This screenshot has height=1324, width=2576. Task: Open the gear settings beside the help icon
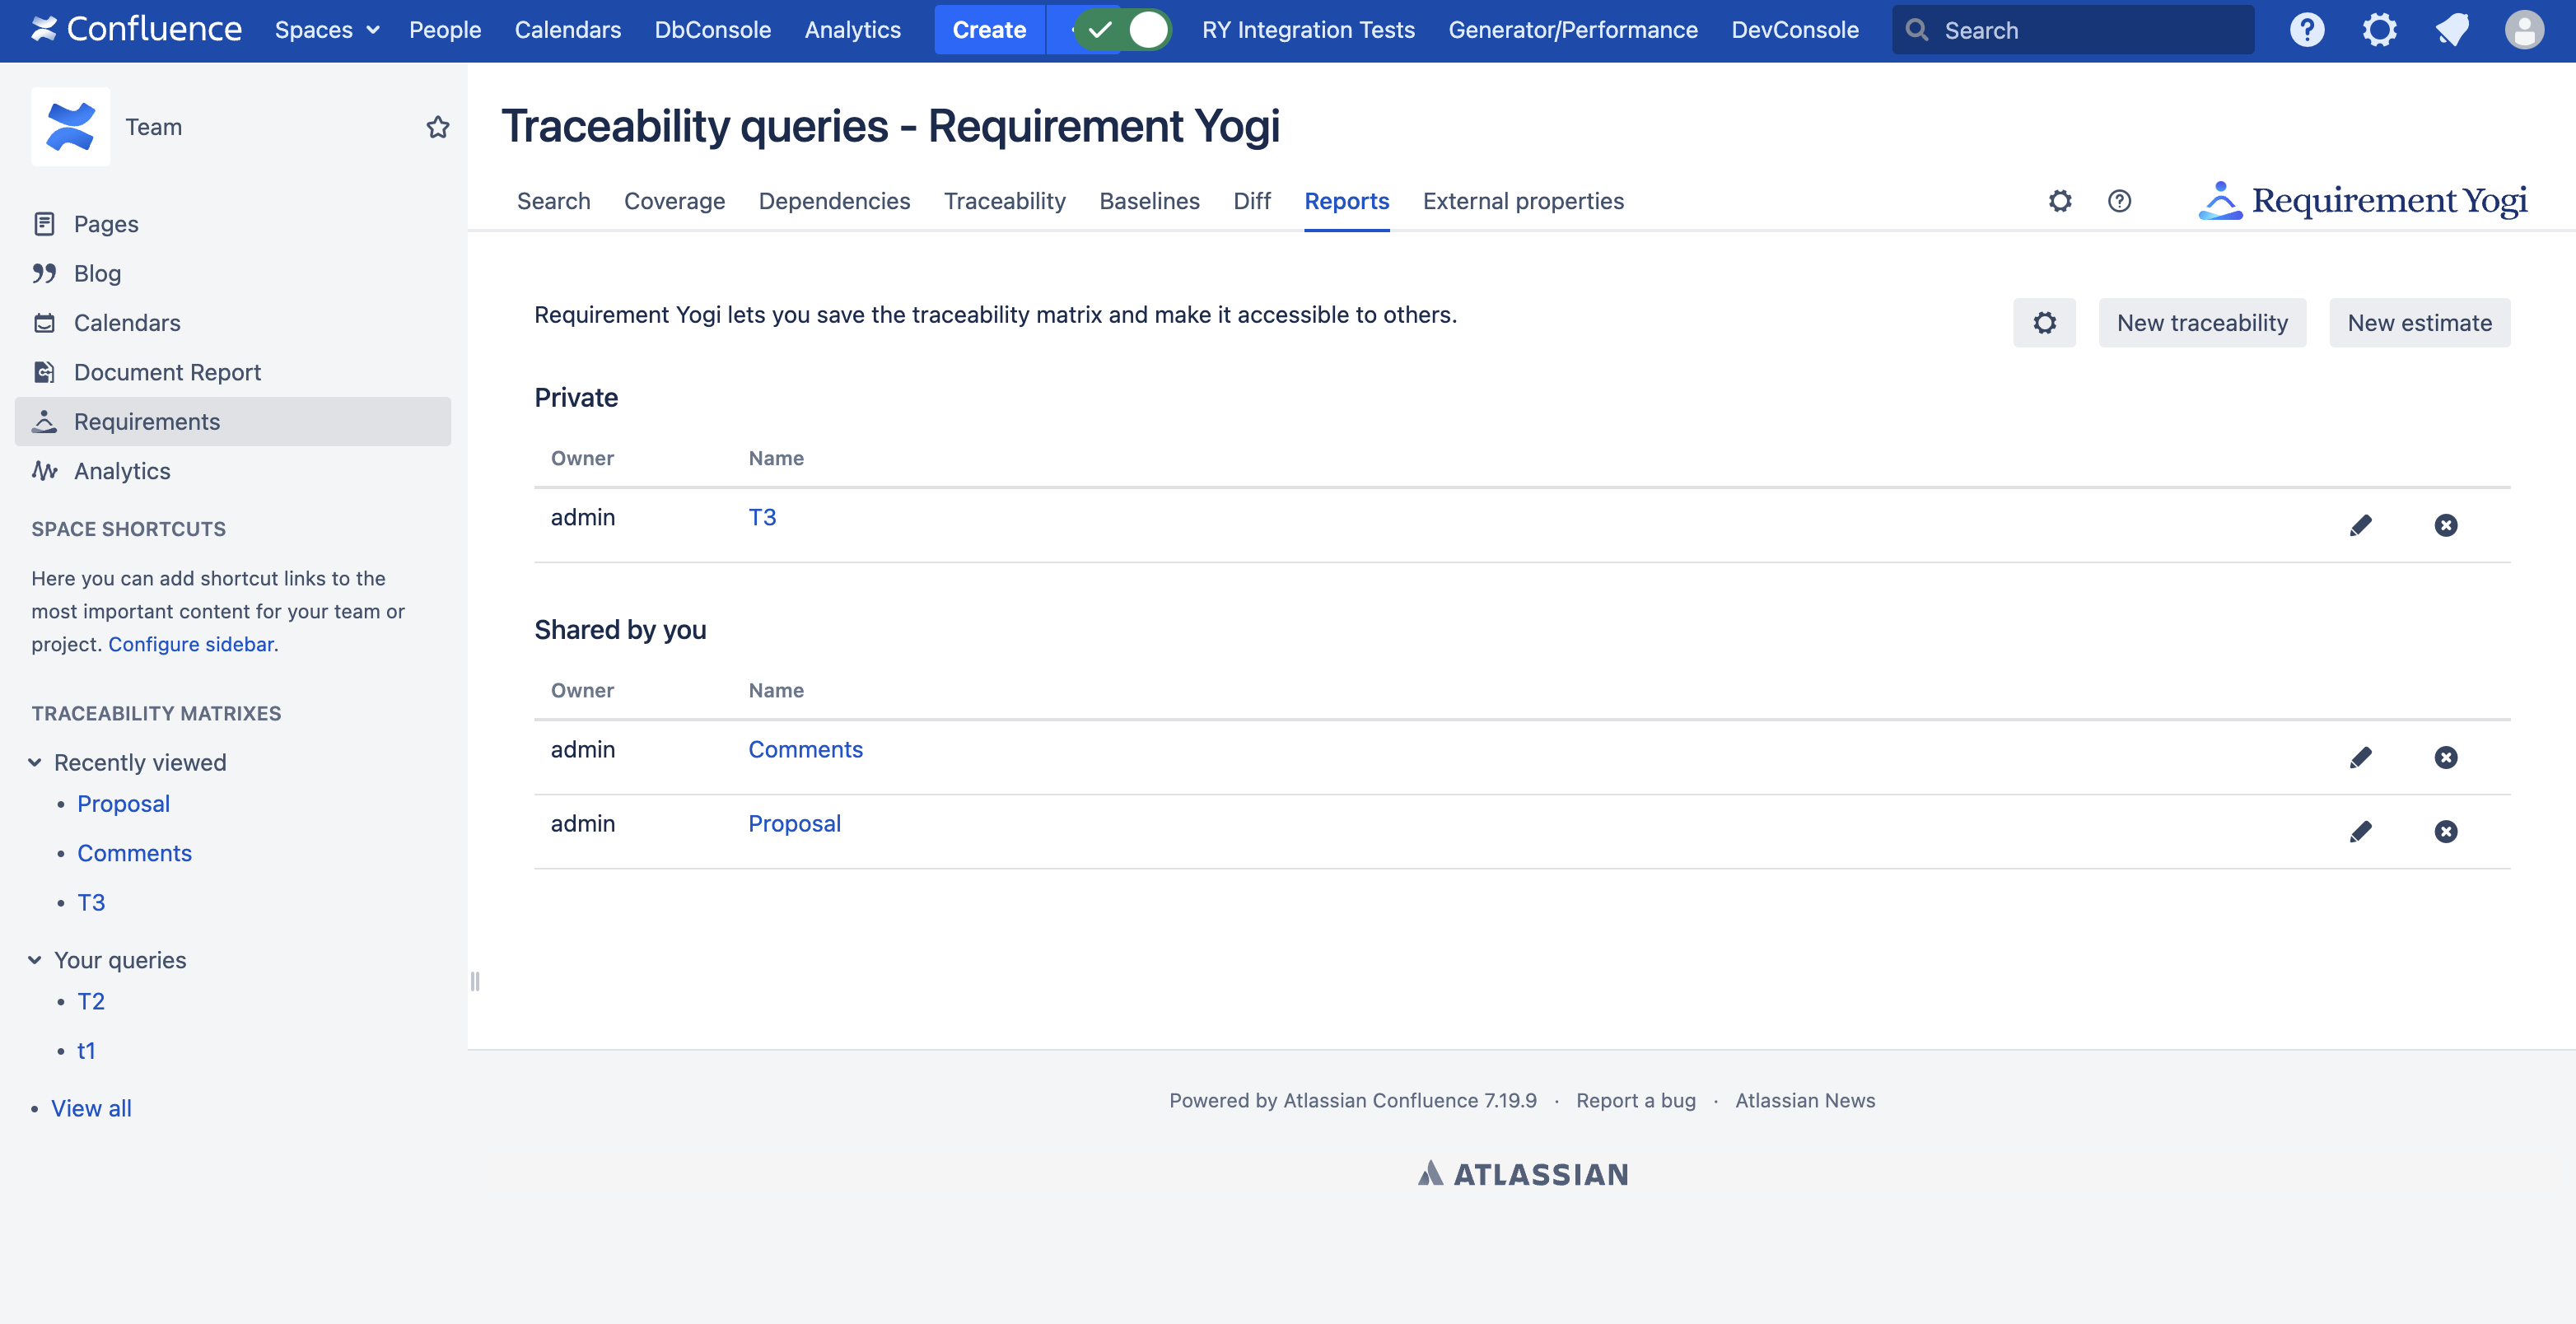pyautogui.click(x=2060, y=201)
